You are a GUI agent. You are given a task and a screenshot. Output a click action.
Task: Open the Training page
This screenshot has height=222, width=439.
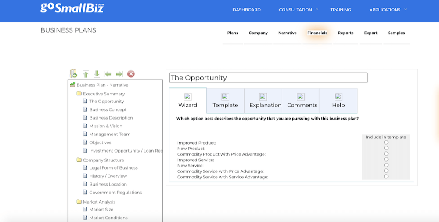click(x=341, y=10)
